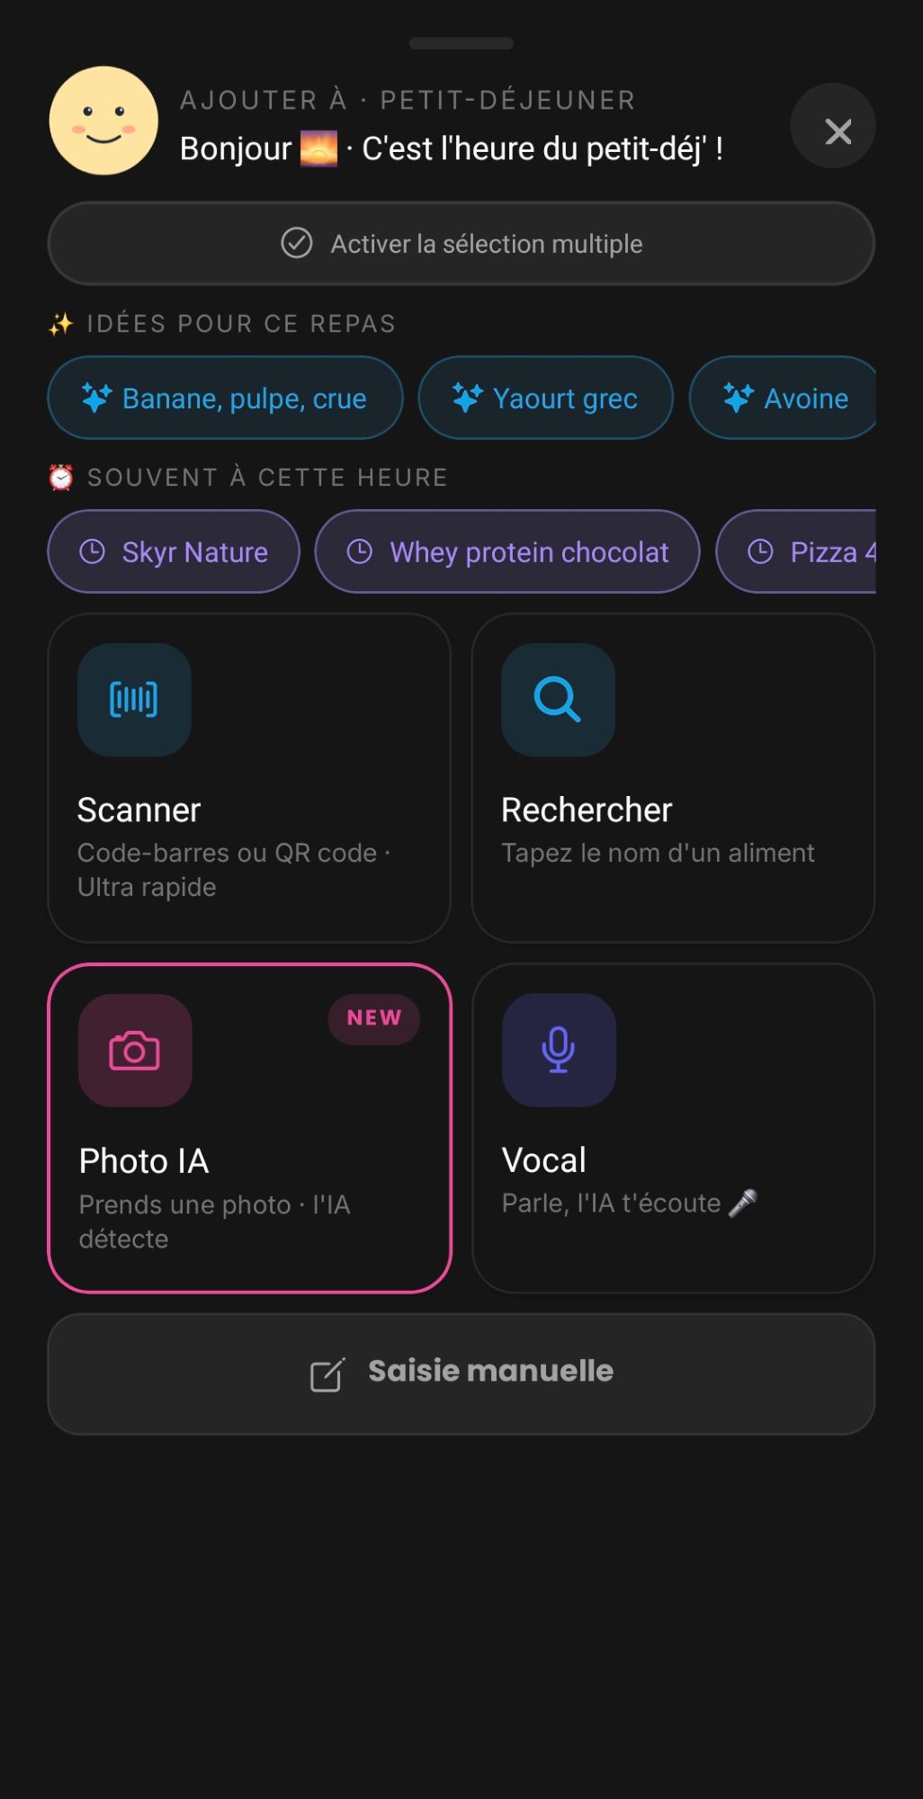Tap the sheet drag handle at top

[461, 43]
